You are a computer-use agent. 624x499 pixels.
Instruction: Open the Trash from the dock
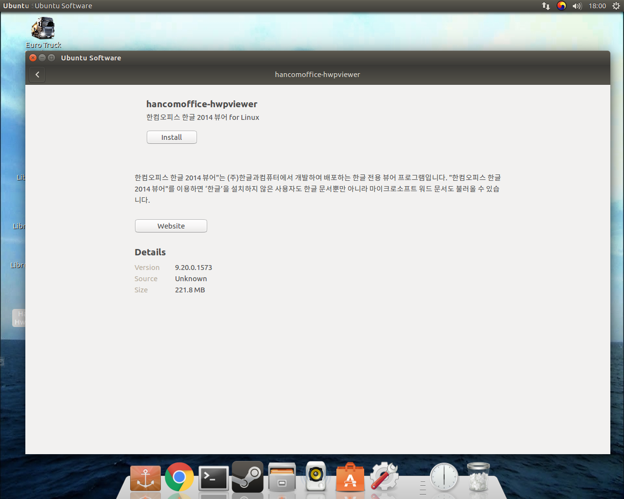pyautogui.click(x=478, y=477)
